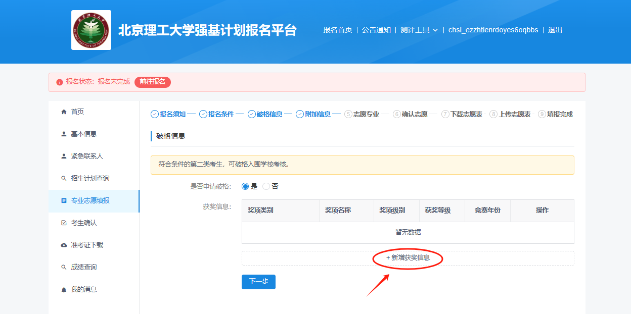Click 退出 to log out
This screenshot has width=631, height=314.
click(555, 30)
